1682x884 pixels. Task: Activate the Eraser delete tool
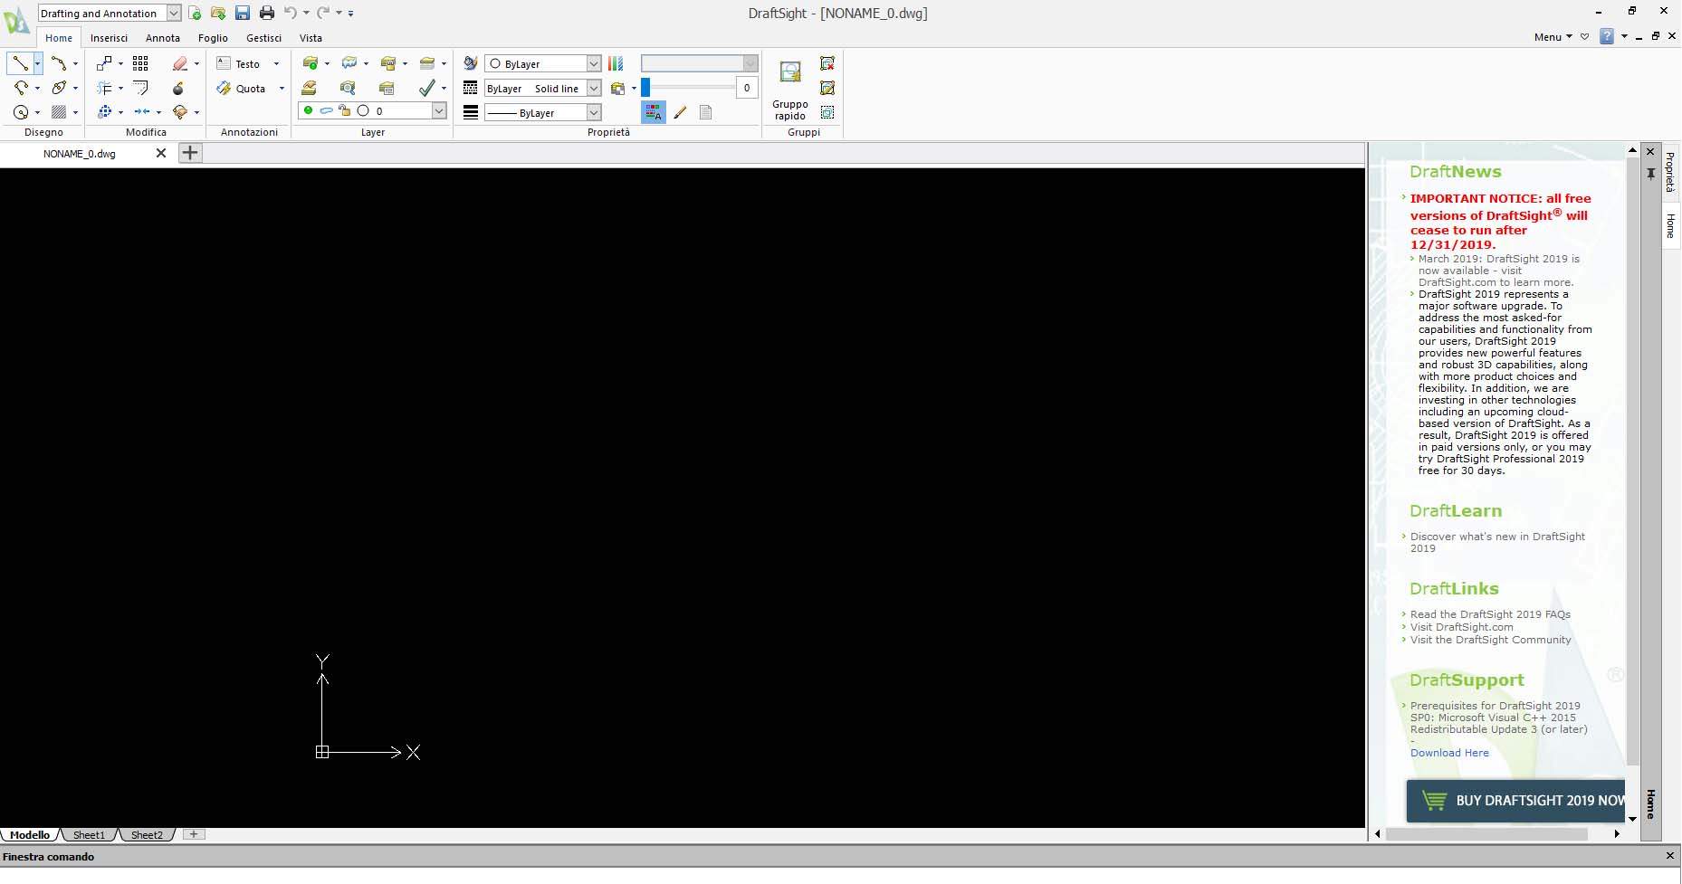tap(180, 63)
